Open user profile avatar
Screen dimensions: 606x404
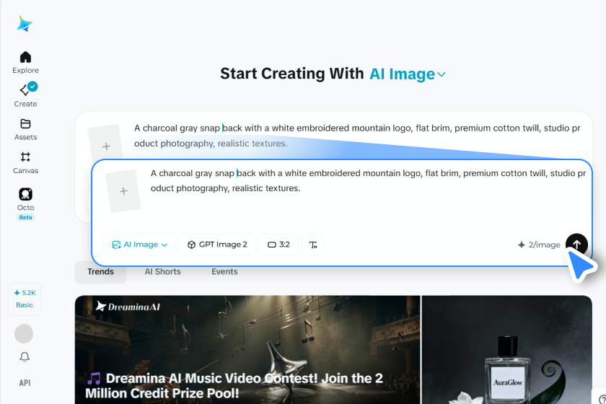click(x=24, y=333)
